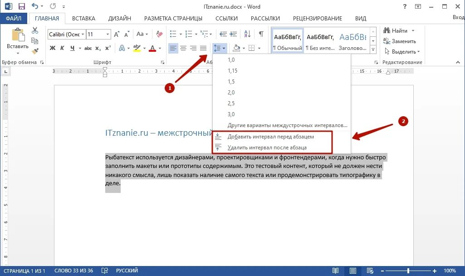The image size is (465, 276).
Task: Increase font size with the grow-font icon
Action: click(x=117, y=34)
